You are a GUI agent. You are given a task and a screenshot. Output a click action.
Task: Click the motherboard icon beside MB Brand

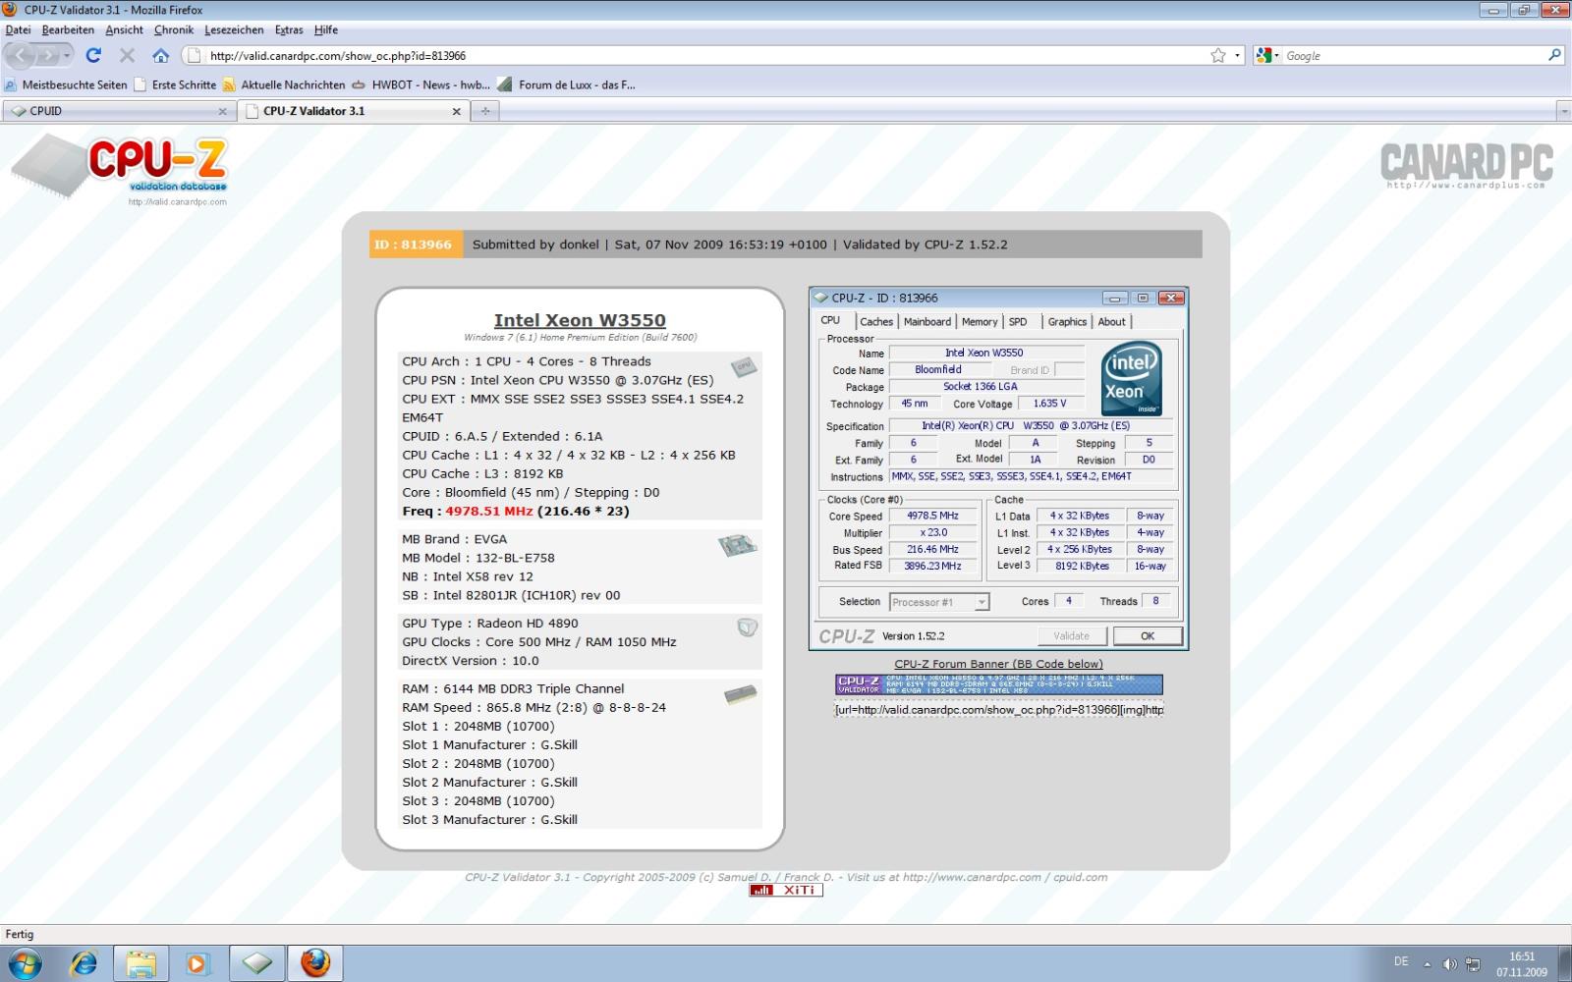point(738,545)
